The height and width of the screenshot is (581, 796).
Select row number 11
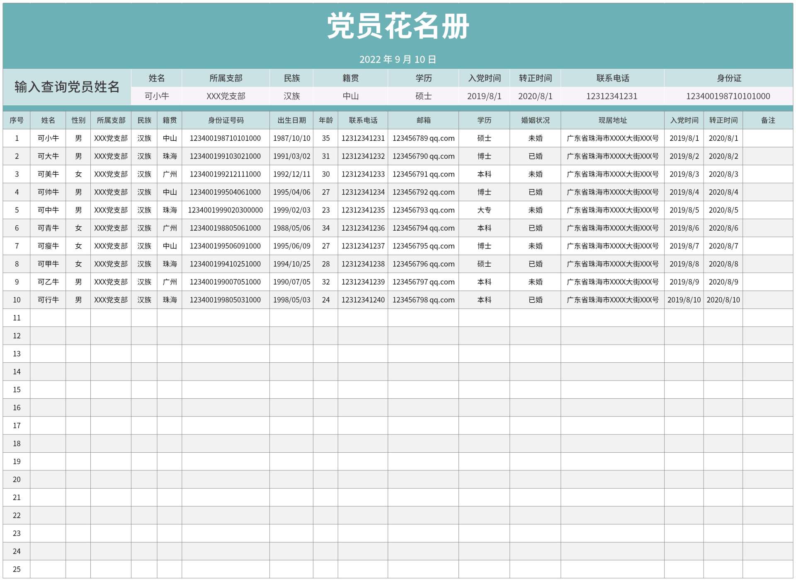coord(17,318)
